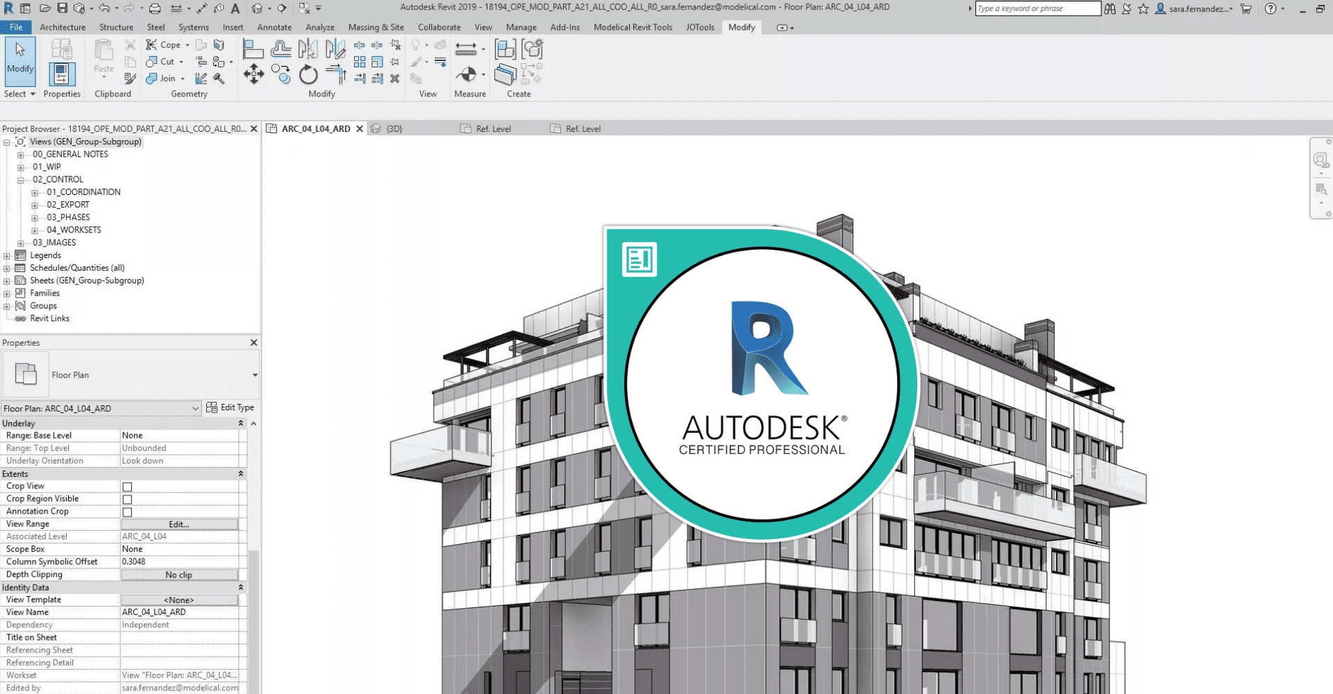Select Trim/Extend to Corner tool
1333x694 pixels.
335,74
